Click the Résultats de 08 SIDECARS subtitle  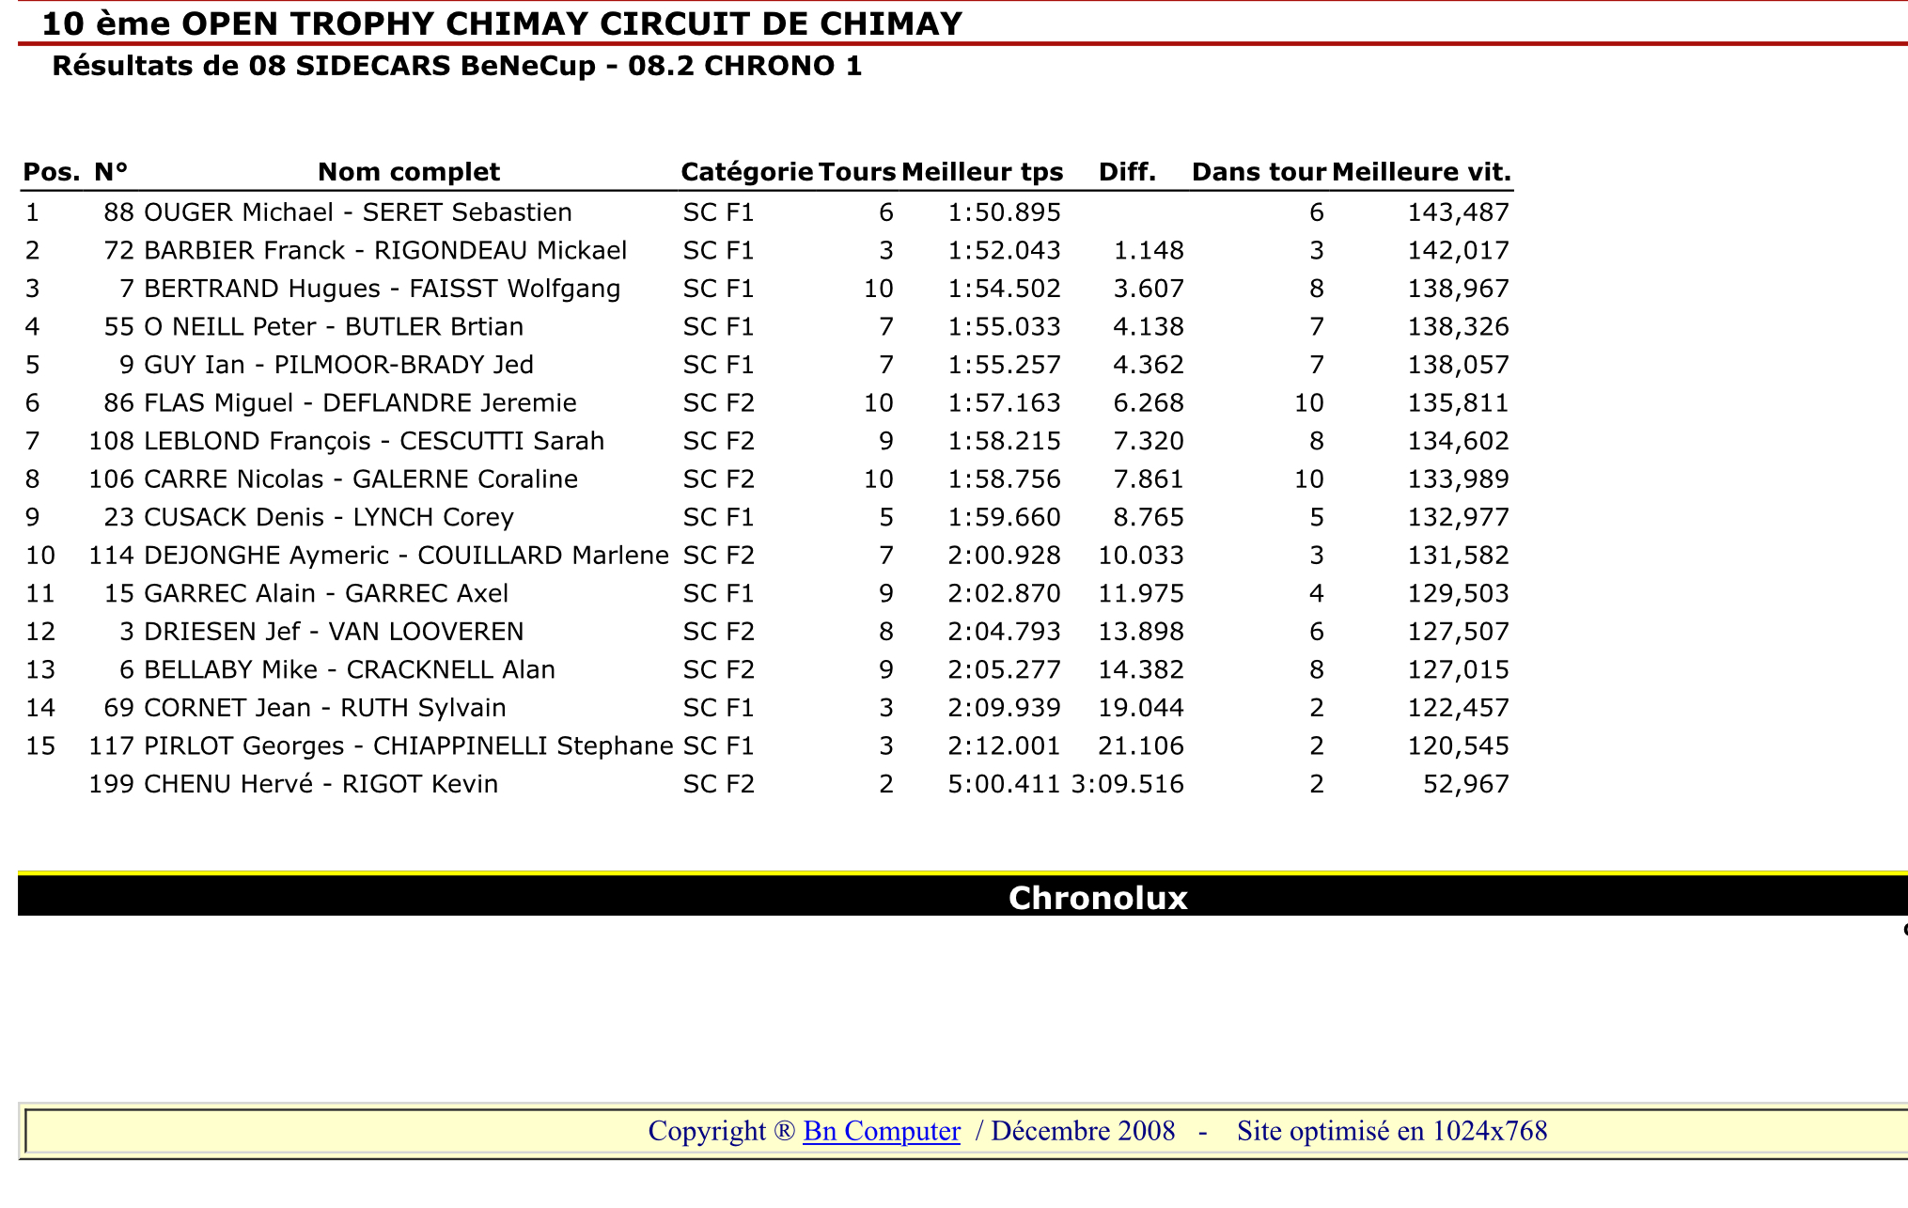pyautogui.click(x=457, y=66)
